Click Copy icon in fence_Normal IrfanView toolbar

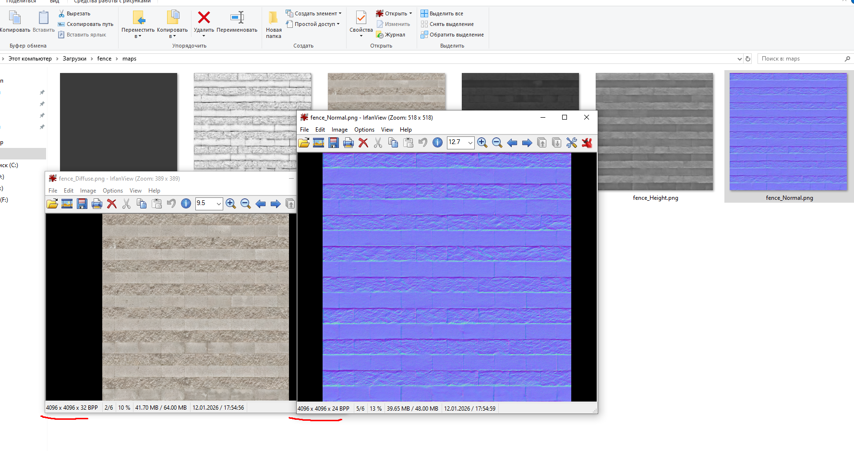[393, 143]
